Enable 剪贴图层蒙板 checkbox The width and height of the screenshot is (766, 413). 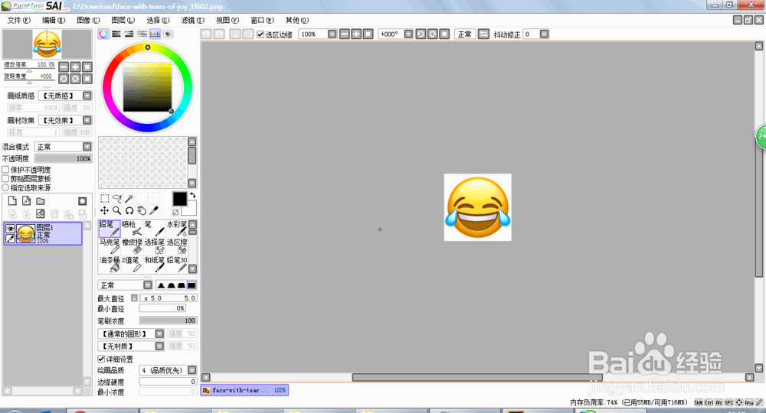[x=5, y=178]
